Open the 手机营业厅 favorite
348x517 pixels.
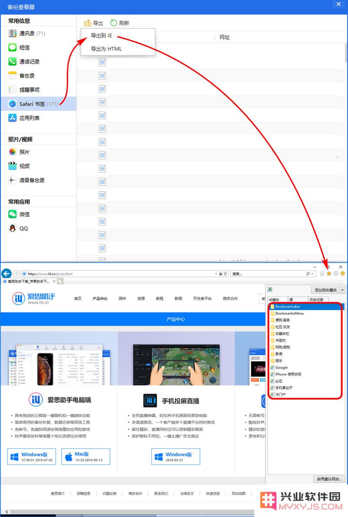click(282, 388)
